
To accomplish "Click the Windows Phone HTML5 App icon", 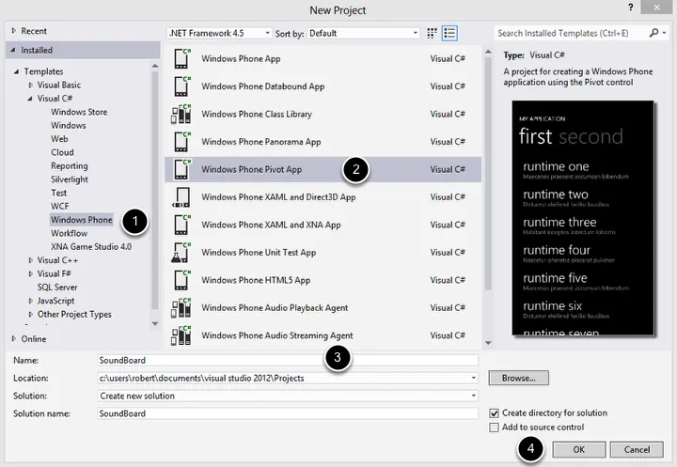I will 181,280.
